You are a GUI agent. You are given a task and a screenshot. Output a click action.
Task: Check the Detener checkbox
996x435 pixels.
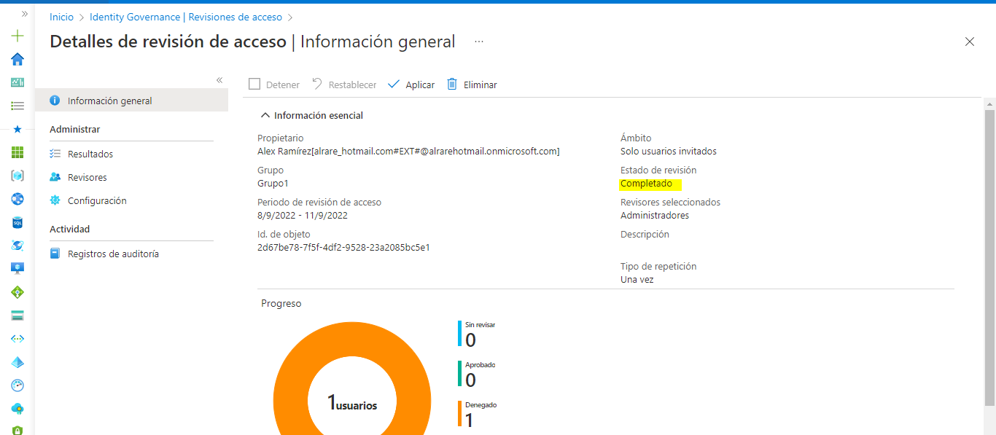click(x=254, y=85)
